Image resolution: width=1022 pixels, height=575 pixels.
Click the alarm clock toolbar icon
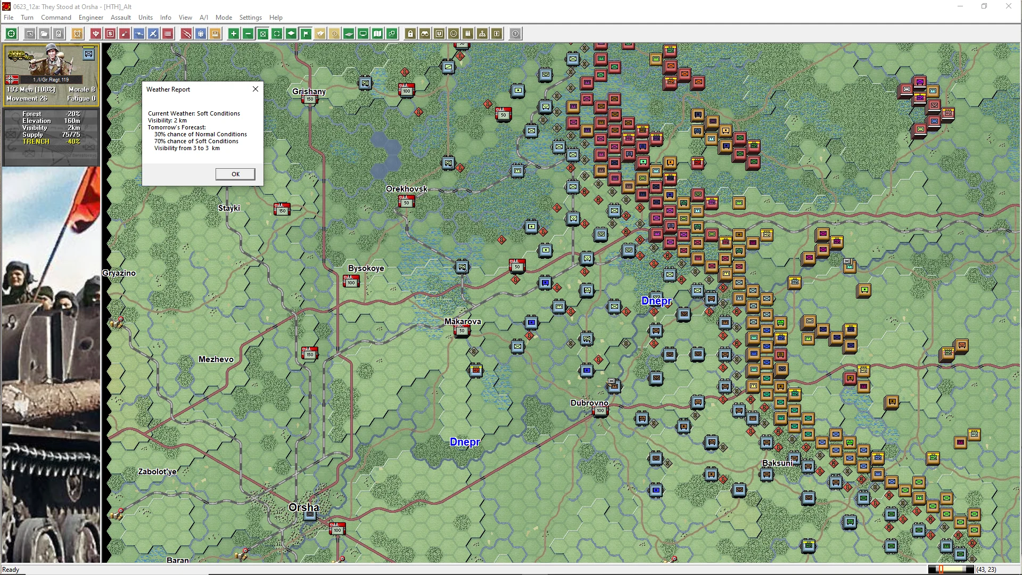[x=77, y=34]
